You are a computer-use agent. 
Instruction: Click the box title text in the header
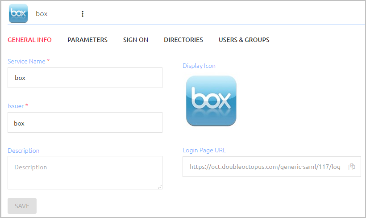42,14
